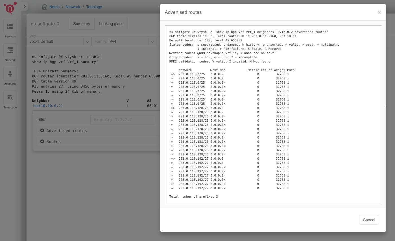Go to Network breadcrumb link
This screenshot has width=395, height=241.
click(73, 7)
